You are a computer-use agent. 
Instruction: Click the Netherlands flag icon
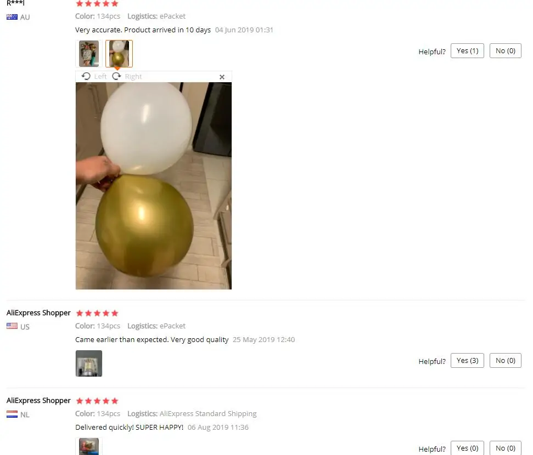tap(12, 414)
